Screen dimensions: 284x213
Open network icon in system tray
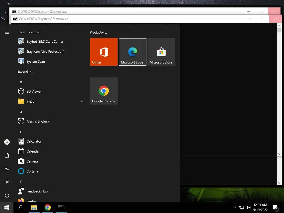click(x=242, y=207)
